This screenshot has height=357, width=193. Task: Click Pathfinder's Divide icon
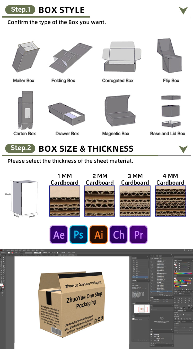point(175,319)
